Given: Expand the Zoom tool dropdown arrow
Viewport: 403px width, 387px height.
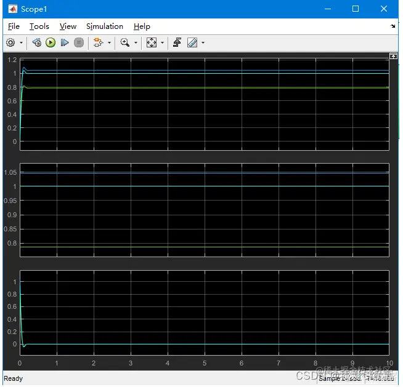Looking at the screenshot, I should 136,43.
